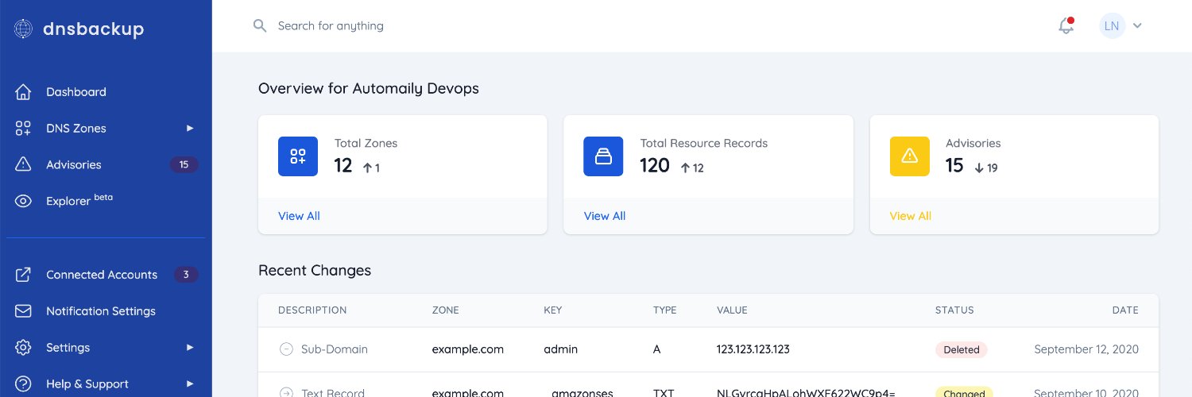Click the search magnifier icon
This screenshot has width=1192, height=397.
click(x=260, y=25)
